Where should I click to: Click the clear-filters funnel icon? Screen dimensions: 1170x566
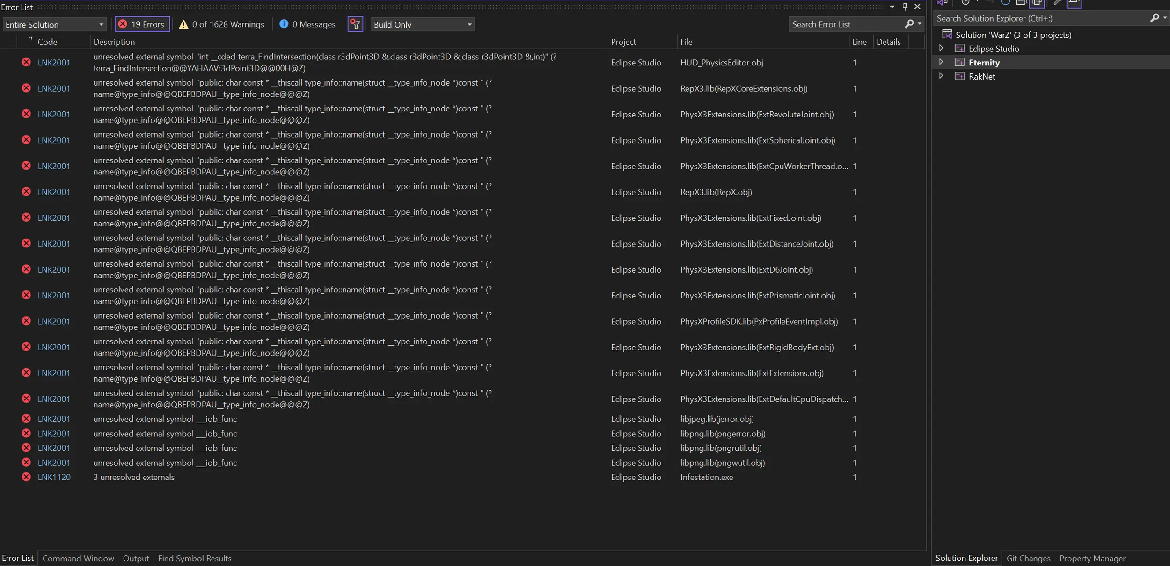(356, 24)
